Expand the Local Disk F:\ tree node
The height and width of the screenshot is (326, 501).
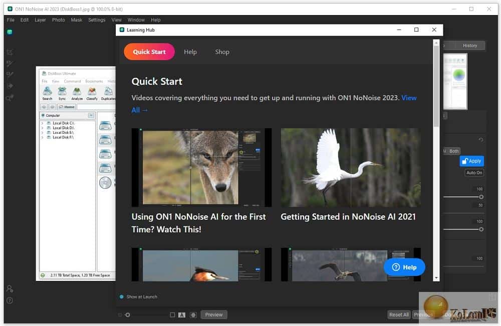tap(42, 137)
